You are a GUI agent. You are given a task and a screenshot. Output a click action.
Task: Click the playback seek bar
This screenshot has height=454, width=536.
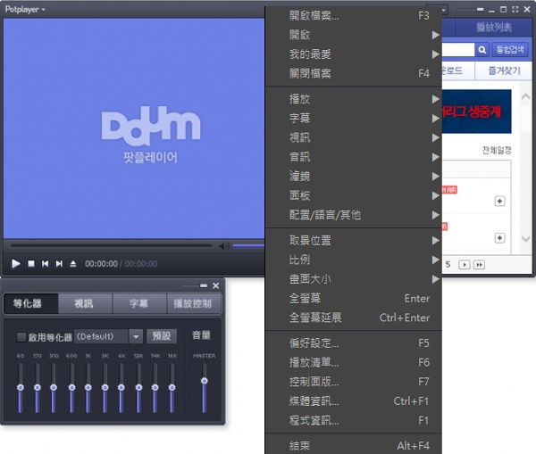click(x=111, y=245)
